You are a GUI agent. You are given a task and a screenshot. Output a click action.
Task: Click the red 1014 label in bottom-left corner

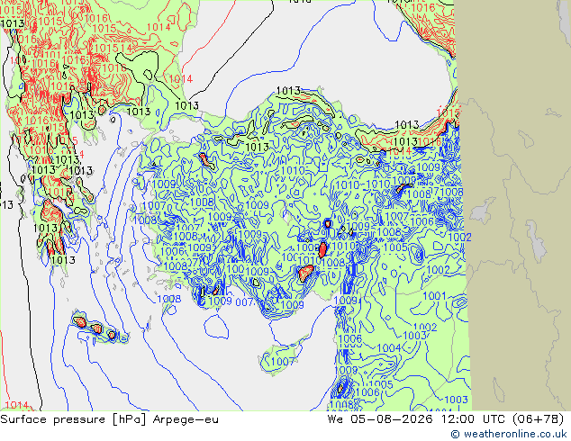(17, 405)
